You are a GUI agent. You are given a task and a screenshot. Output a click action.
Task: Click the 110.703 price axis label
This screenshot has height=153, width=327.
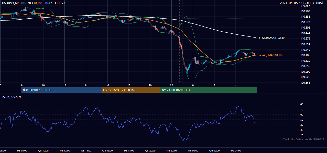tap(306, 11)
